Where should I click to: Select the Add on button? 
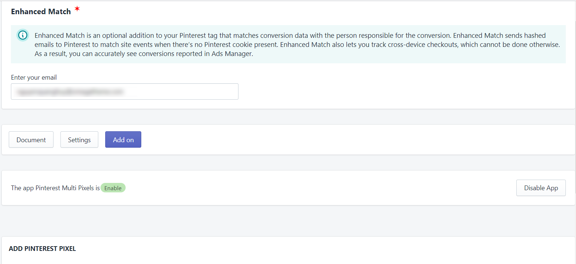(x=123, y=140)
